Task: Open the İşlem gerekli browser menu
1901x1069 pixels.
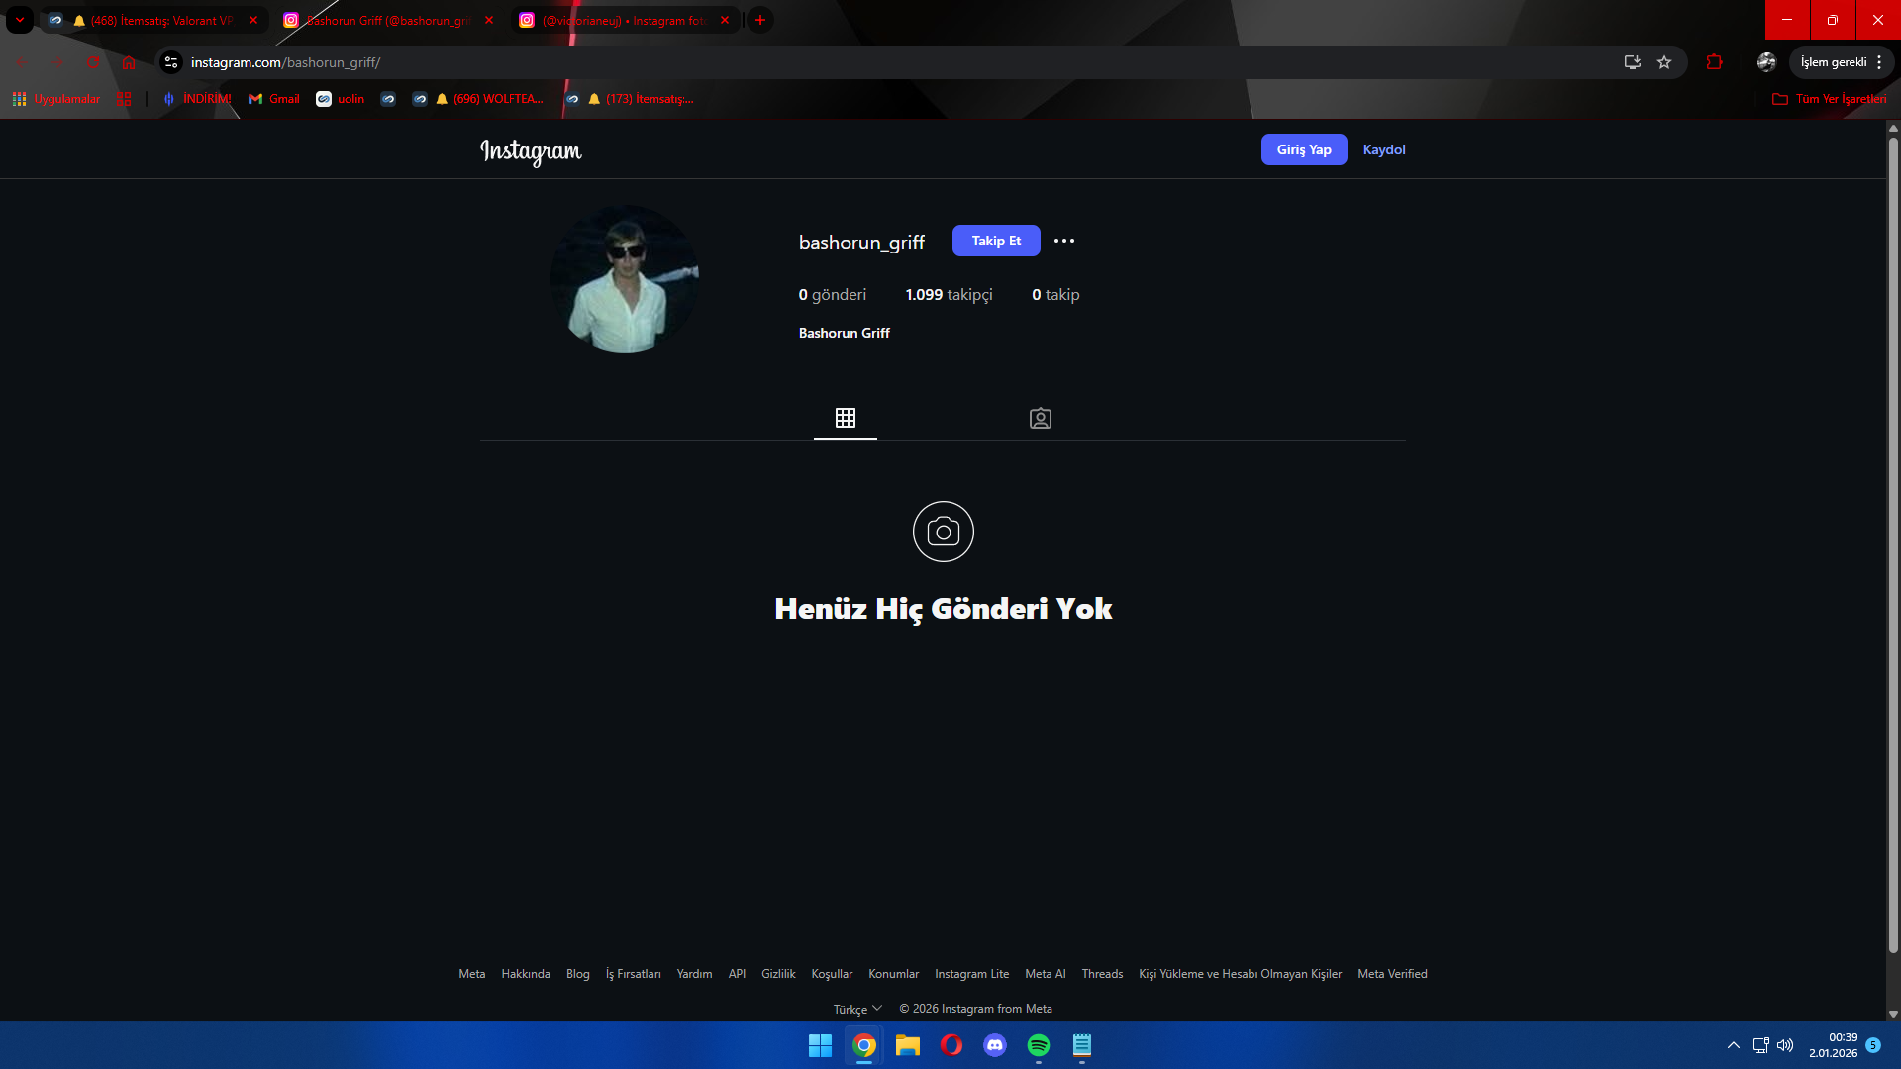Action: pyautogui.click(x=1842, y=62)
